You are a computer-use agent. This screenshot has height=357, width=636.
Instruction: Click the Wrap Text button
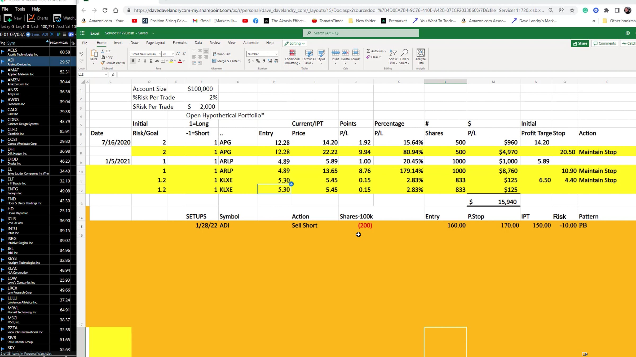click(x=222, y=54)
